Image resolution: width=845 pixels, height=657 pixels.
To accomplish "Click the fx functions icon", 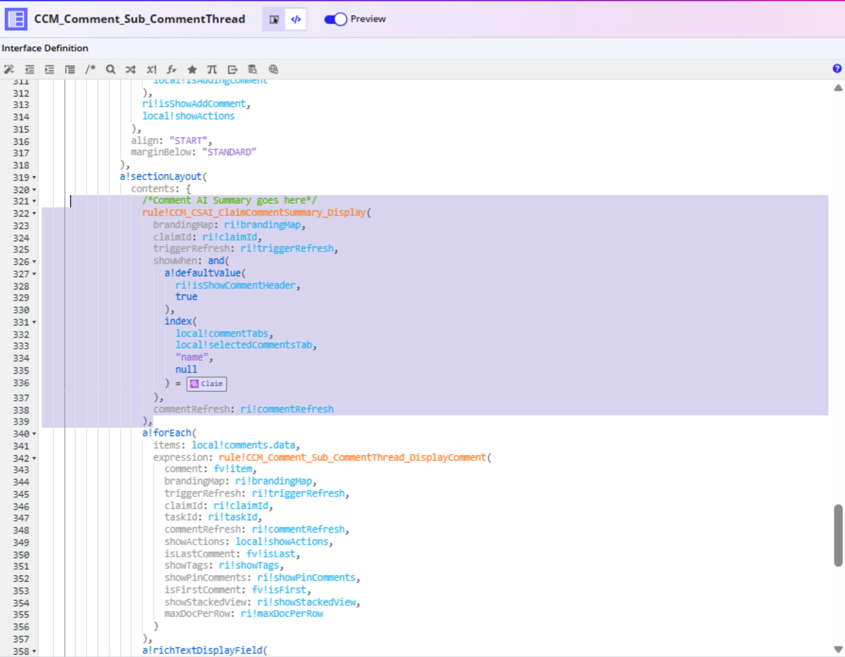I will pyautogui.click(x=171, y=69).
